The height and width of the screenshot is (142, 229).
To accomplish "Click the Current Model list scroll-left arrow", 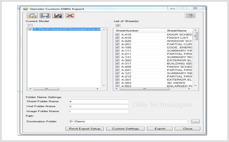I will [x=30, y=89].
